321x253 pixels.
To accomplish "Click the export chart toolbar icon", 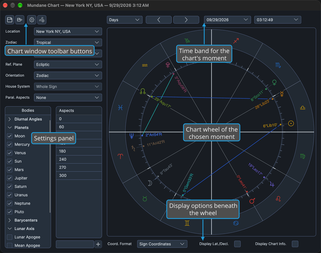I will (20, 20).
